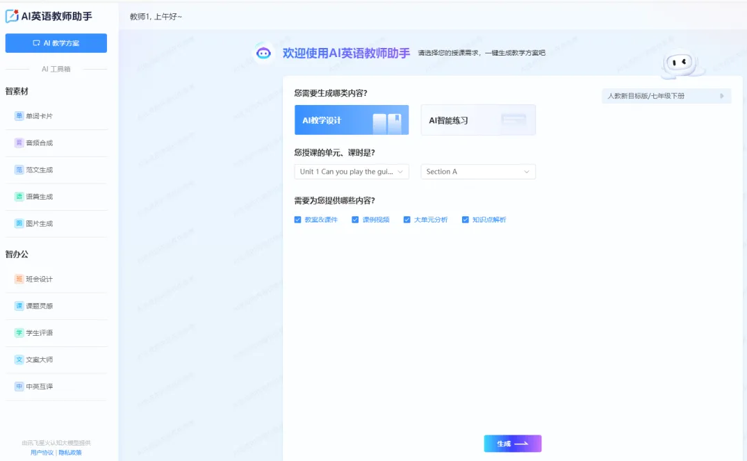Toggle the 课例视频 checkbox
Viewport: 747px width, 461px height.
point(355,220)
